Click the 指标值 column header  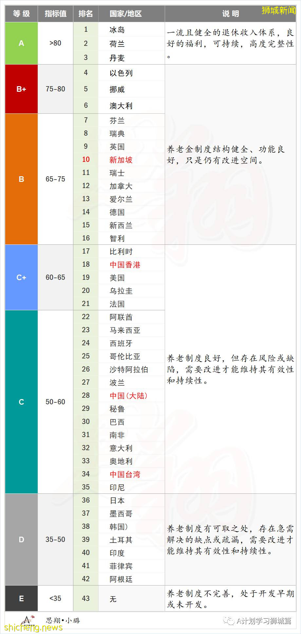tap(55, 14)
